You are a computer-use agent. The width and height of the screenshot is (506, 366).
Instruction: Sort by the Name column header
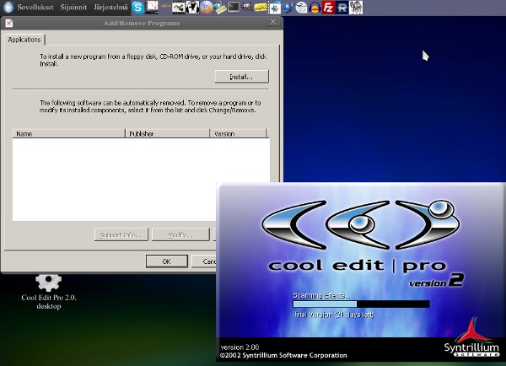68,133
